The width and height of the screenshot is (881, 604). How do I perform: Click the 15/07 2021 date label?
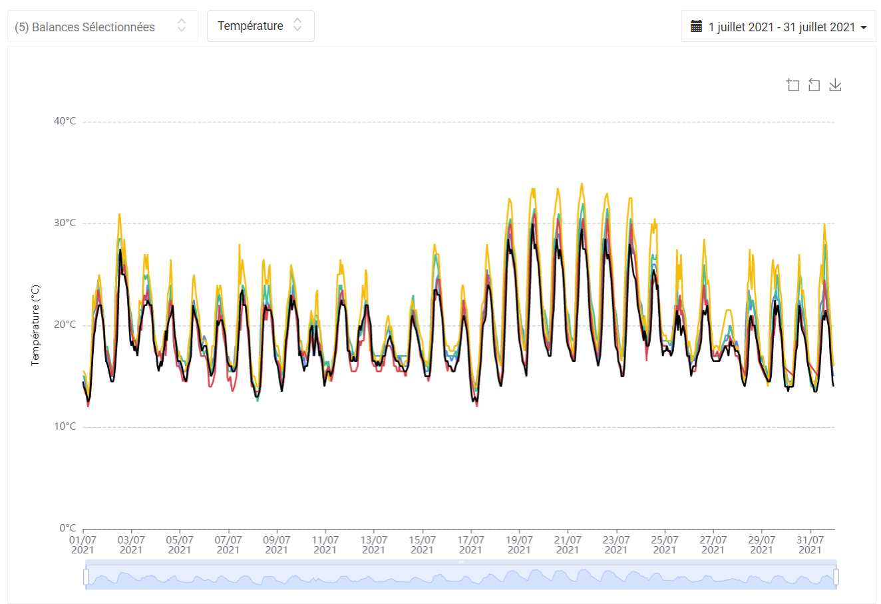[x=423, y=545]
